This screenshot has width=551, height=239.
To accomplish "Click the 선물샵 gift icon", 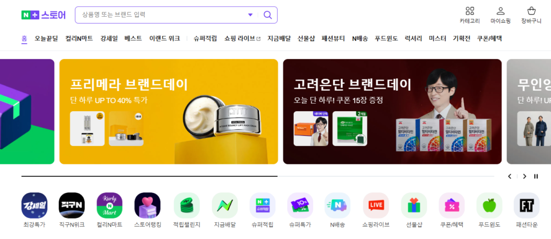I will pyautogui.click(x=414, y=206).
